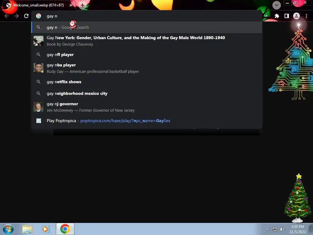The height and width of the screenshot is (235, 313).
Task: Click the Jim McGreevey photo thumbnail
Action: pos(39,107)
